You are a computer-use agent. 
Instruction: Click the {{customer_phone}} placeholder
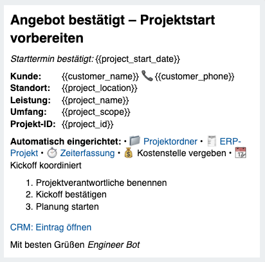click(194, 77)
